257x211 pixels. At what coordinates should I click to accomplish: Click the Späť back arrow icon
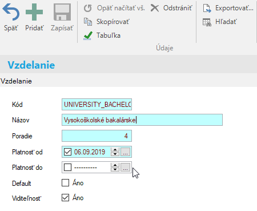click(11, 12)
